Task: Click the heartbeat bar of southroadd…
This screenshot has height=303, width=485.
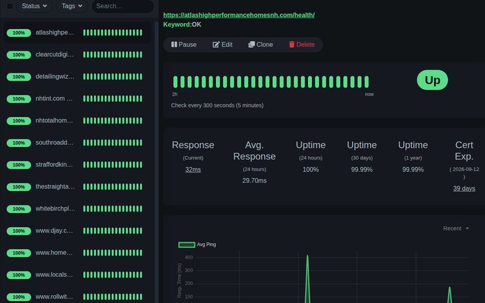Action: pyautogui.click(x=113, y=142)
